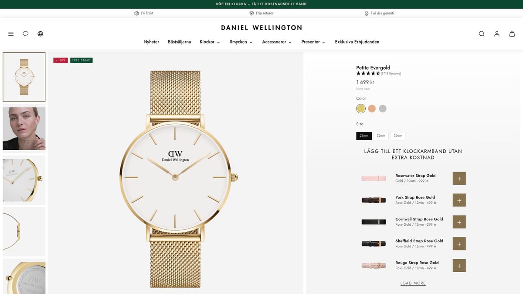Open the chat bubble icon

pyautogui.click(x=26, y=34)
